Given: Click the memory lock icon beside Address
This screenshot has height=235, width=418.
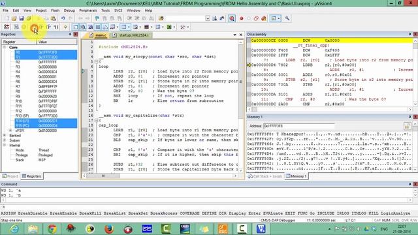Looking at the screenshot, I should coord(408,126).
